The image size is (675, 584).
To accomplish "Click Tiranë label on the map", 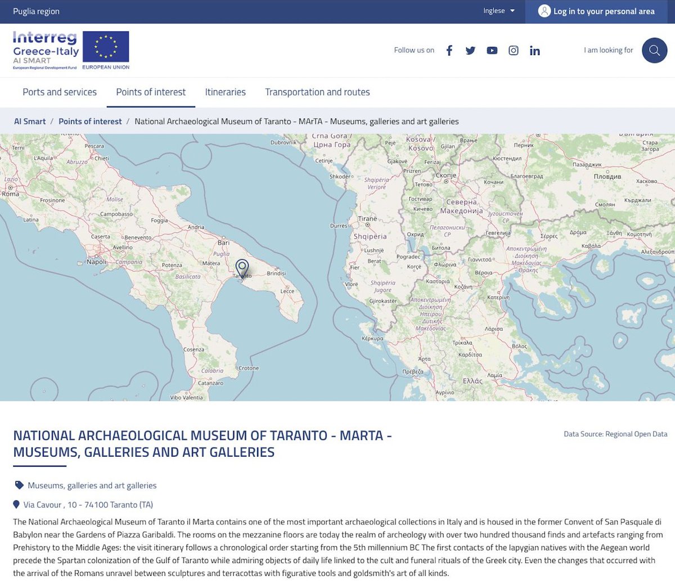I will (367, 219).
